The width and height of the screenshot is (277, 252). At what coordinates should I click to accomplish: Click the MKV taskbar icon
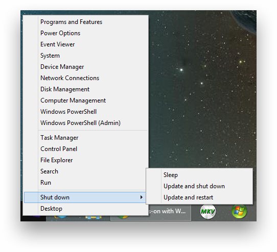point(208,211)
